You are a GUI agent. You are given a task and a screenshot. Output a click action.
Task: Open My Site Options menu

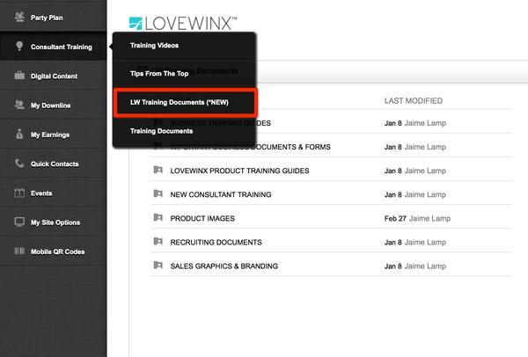tap(53, 222)
